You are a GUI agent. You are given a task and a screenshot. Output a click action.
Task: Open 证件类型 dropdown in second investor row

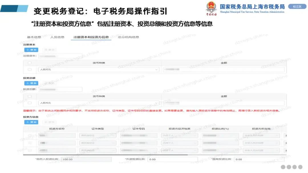click(x=98, y=143)
